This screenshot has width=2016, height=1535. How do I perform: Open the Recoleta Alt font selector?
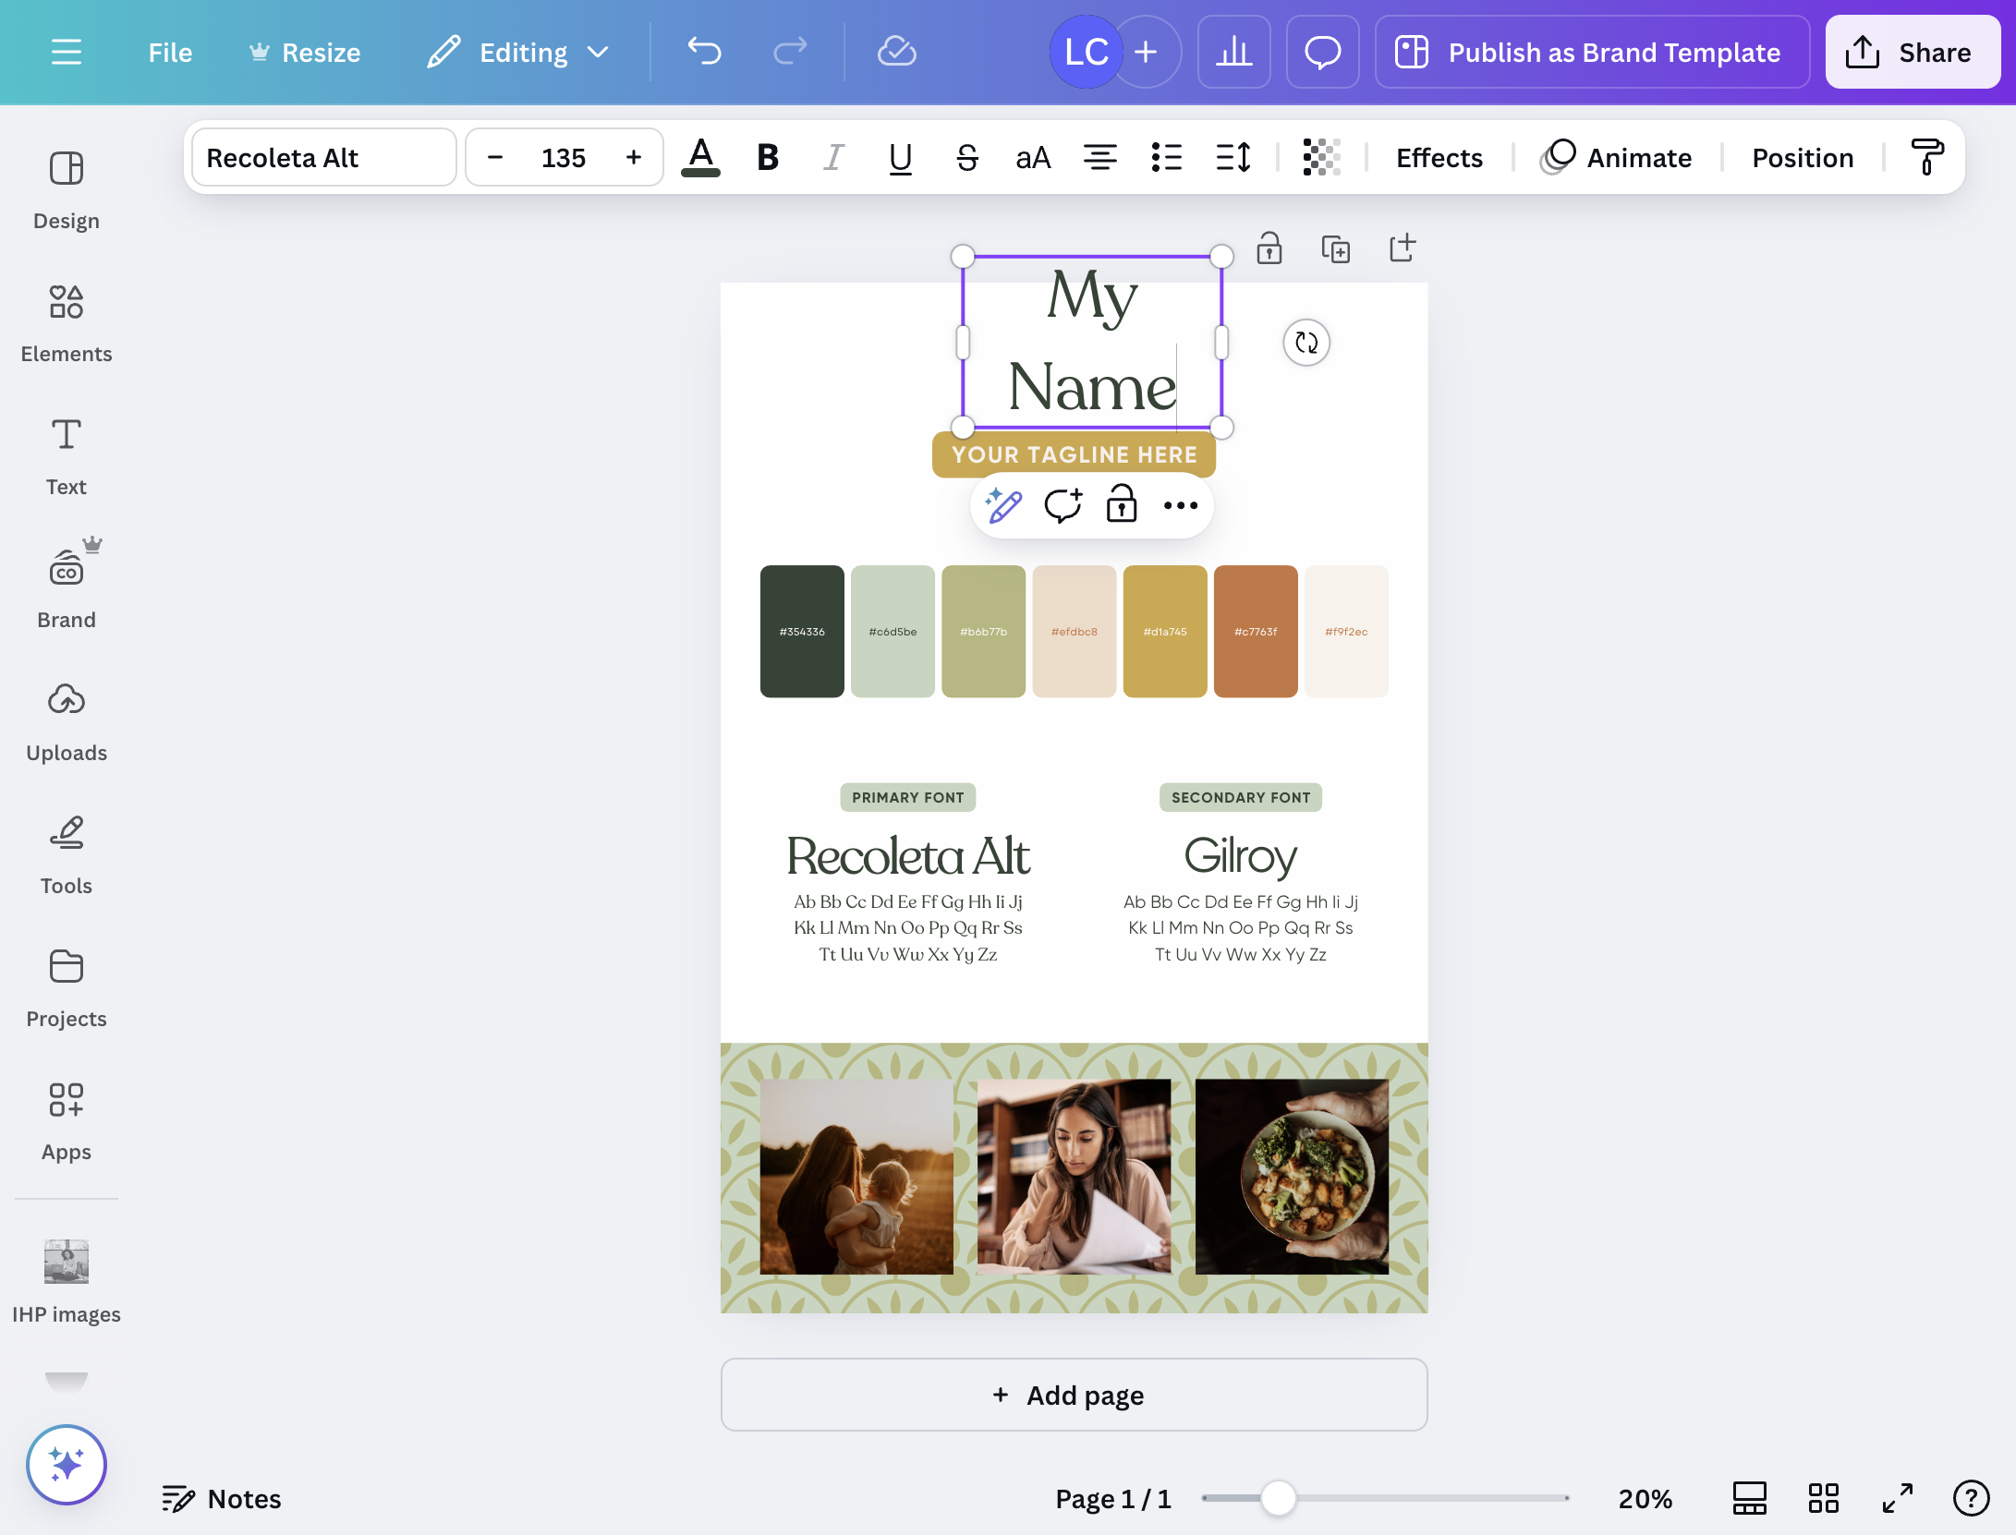(324, 158)
